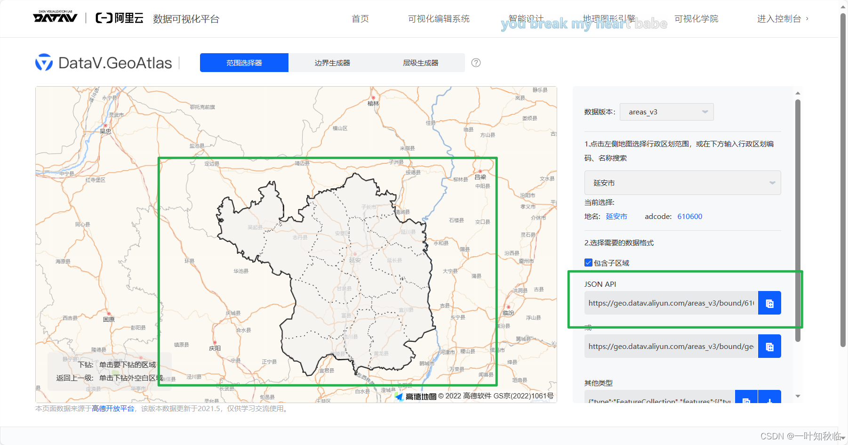Open 地理图形引擎 navigation item
This screenshot has width=848, height=445.
pos(609,19)
